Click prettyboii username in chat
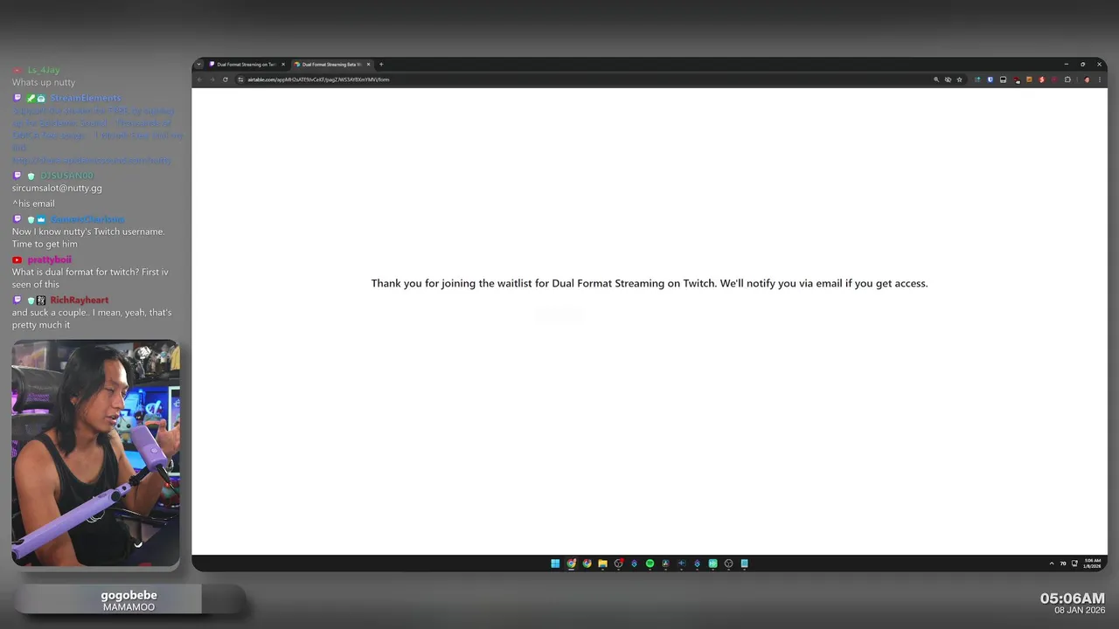 [x=49, y=259]
